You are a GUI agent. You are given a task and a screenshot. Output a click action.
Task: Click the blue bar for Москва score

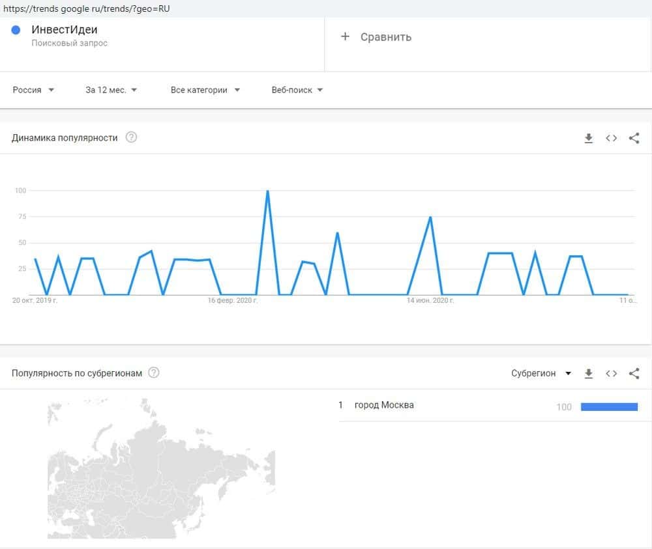[609, 407]
